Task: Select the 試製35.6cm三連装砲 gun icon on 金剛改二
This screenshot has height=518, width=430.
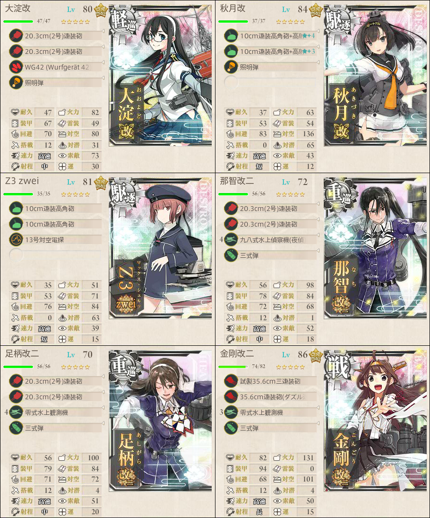Action: pyautogui.click(x=231, y=381)
